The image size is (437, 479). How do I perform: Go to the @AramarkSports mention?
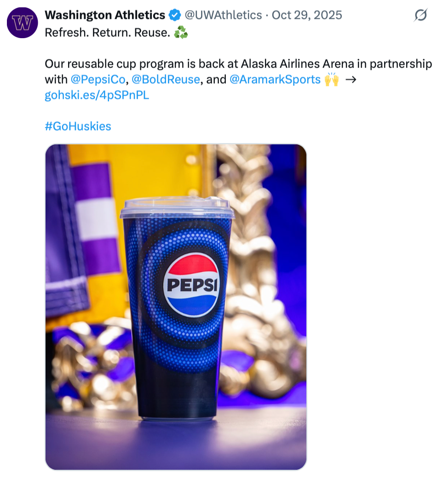[x=275, y=80]
